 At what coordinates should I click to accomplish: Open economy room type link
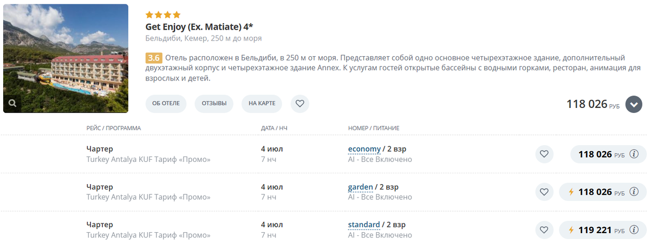364,149
